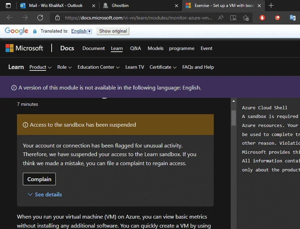Open FAQs and Help link
The image size is (300, 229).
click(x=198, y=67)
